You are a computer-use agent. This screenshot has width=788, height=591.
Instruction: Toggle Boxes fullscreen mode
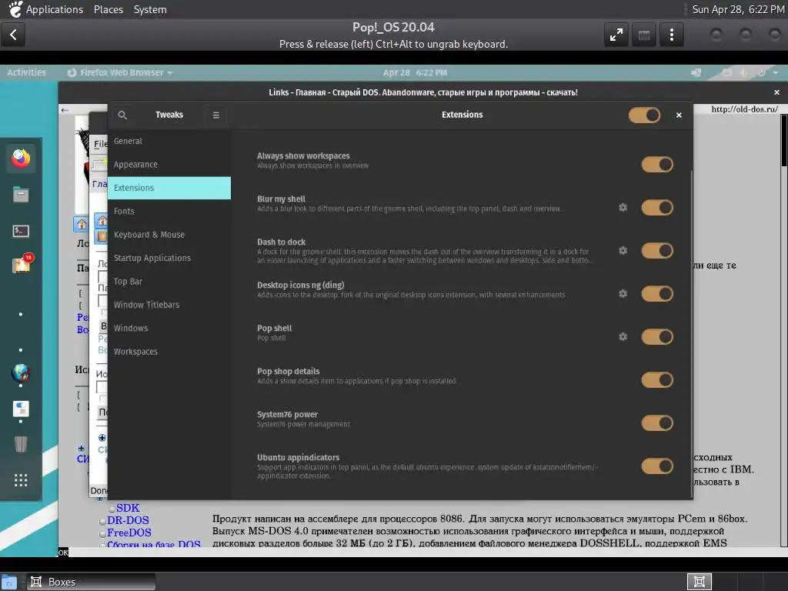[x=616, y=35]
